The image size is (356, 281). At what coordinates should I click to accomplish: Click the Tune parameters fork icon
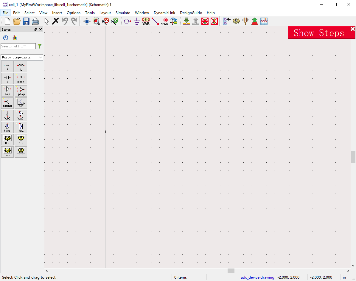tap(245, 21)
